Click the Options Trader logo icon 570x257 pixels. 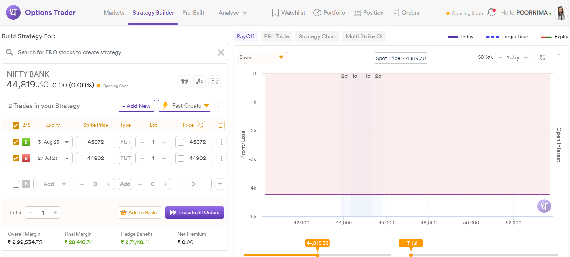point(13,13)
